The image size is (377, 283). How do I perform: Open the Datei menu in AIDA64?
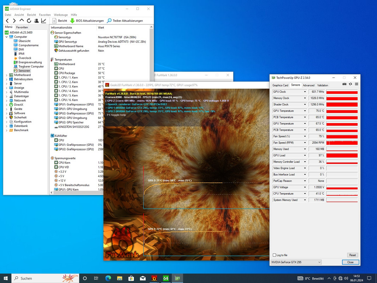point(8,15)
